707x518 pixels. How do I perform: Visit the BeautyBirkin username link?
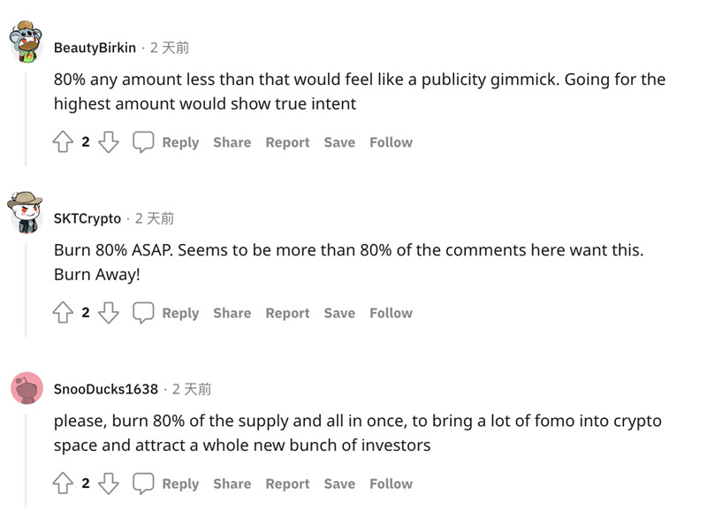[95, 48]
